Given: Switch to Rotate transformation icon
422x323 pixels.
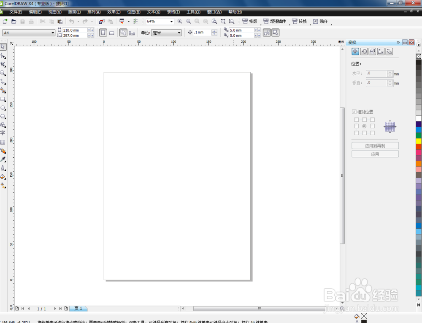Looking at the screenshot, I should click(x=364, y=52).
